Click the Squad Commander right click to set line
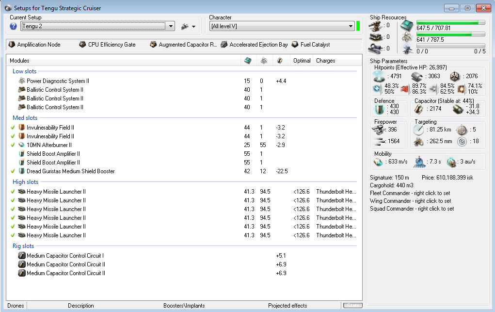 click(x=412, y=209)
